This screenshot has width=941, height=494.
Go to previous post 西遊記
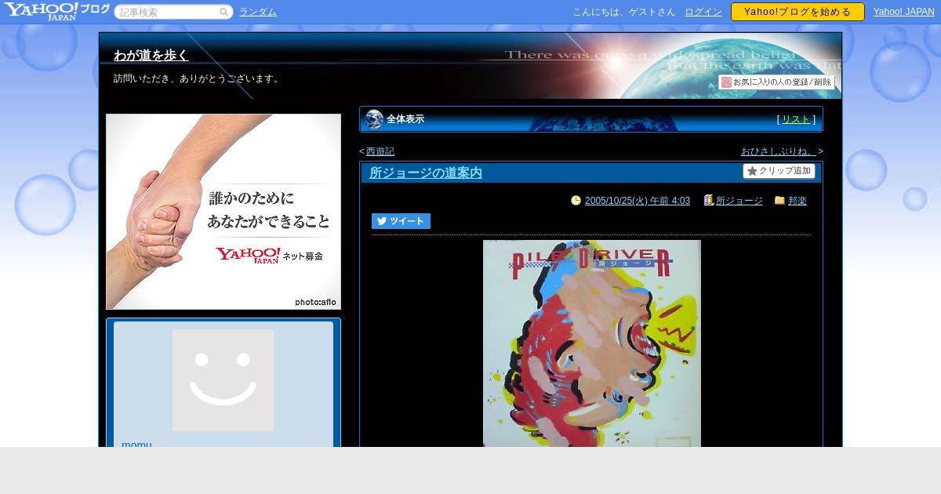point(380,151)
